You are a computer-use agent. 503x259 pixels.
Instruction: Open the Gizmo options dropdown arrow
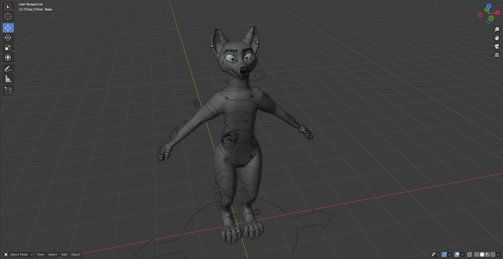pyautogui.click(x=450, y=254)
